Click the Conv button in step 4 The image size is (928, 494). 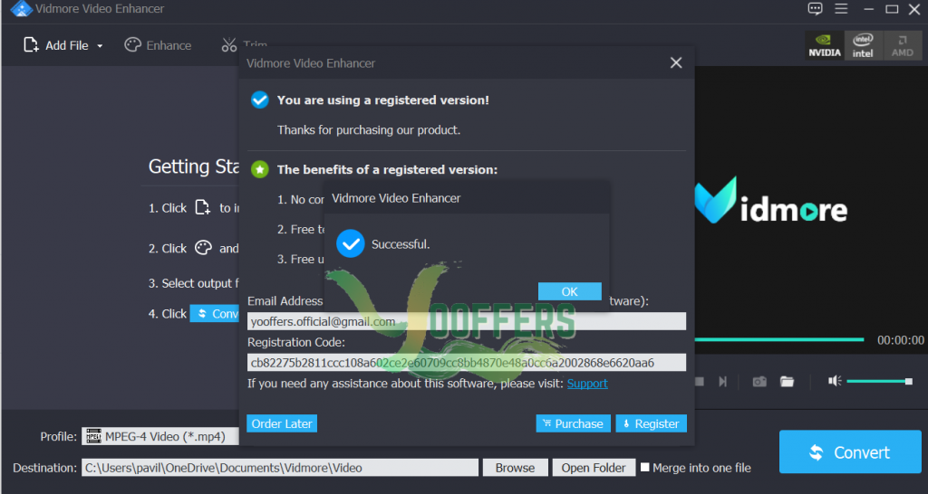click(x=215, y=314)
